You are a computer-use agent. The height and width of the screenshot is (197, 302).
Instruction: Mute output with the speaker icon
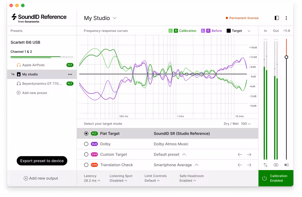tap(286, 165)
